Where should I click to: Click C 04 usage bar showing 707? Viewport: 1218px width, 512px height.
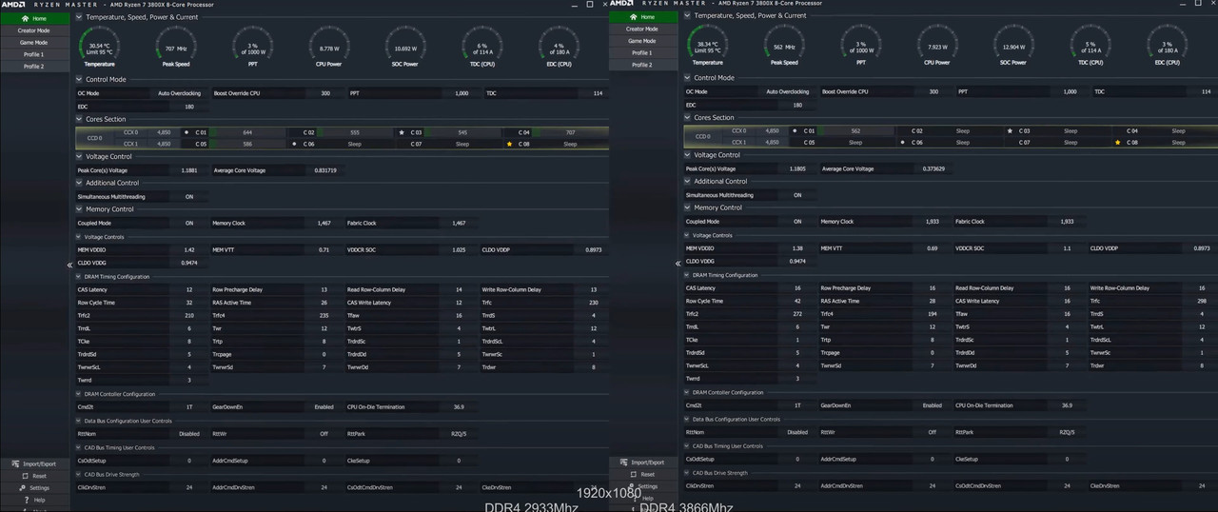(568, 132)
